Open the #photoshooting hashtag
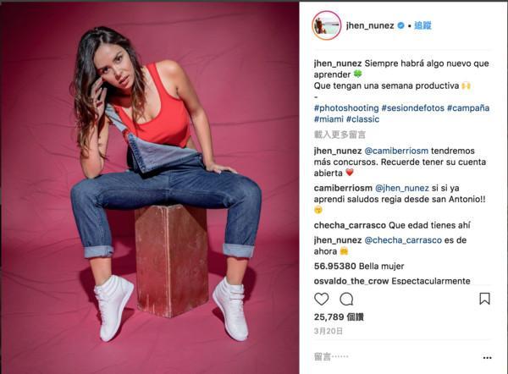This screenshot has width=508, height=374. (346, 107)
